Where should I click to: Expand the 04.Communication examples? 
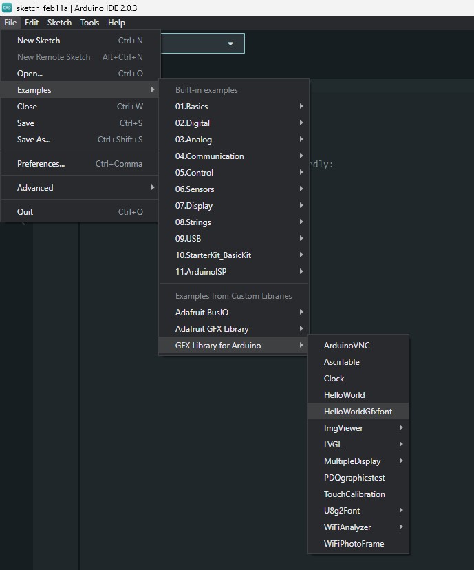[x=234, y=156]
